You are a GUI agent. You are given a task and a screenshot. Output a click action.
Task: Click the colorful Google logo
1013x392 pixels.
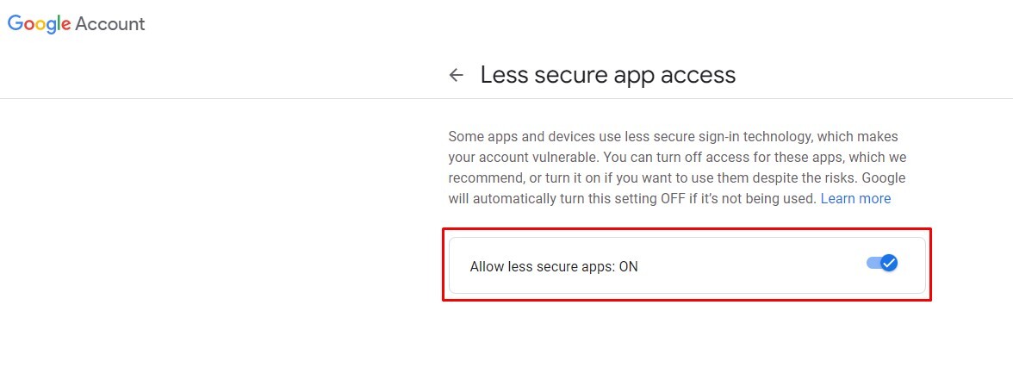39,24
